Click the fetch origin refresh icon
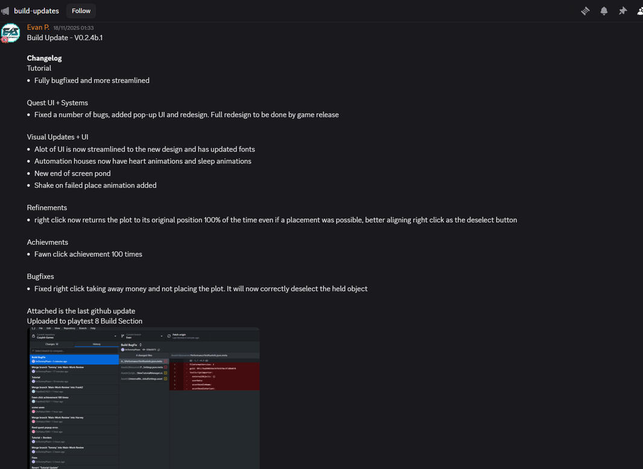The height and width of the screenshot is (469, 643). (168, 335)
